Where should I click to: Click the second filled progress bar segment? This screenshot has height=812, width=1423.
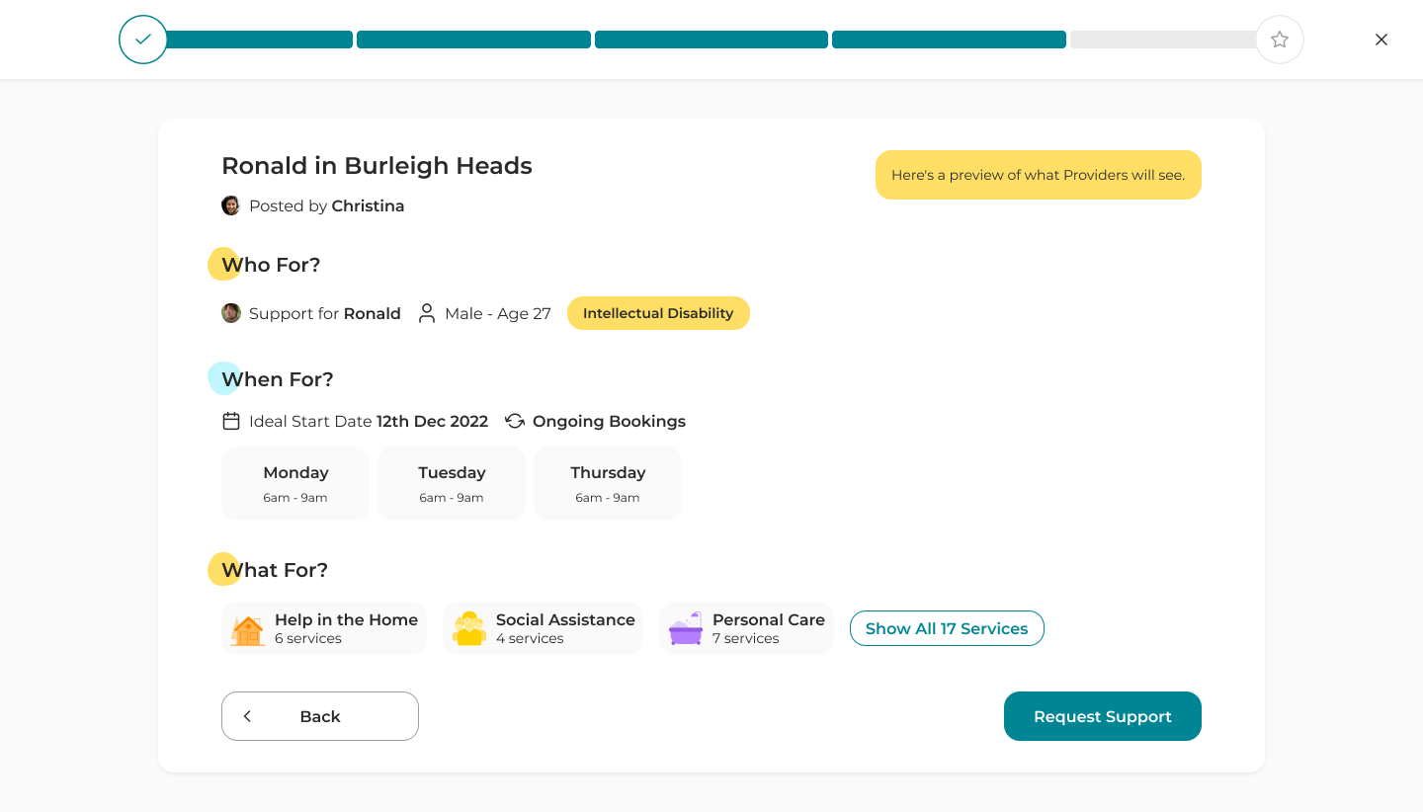click(473, 40)
